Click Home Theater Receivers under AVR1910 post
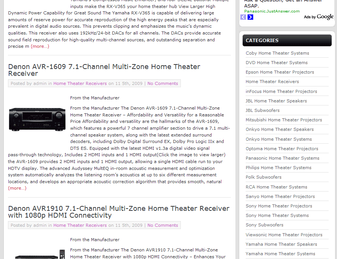This screenshot has height=259, width=337. point(80,225)
